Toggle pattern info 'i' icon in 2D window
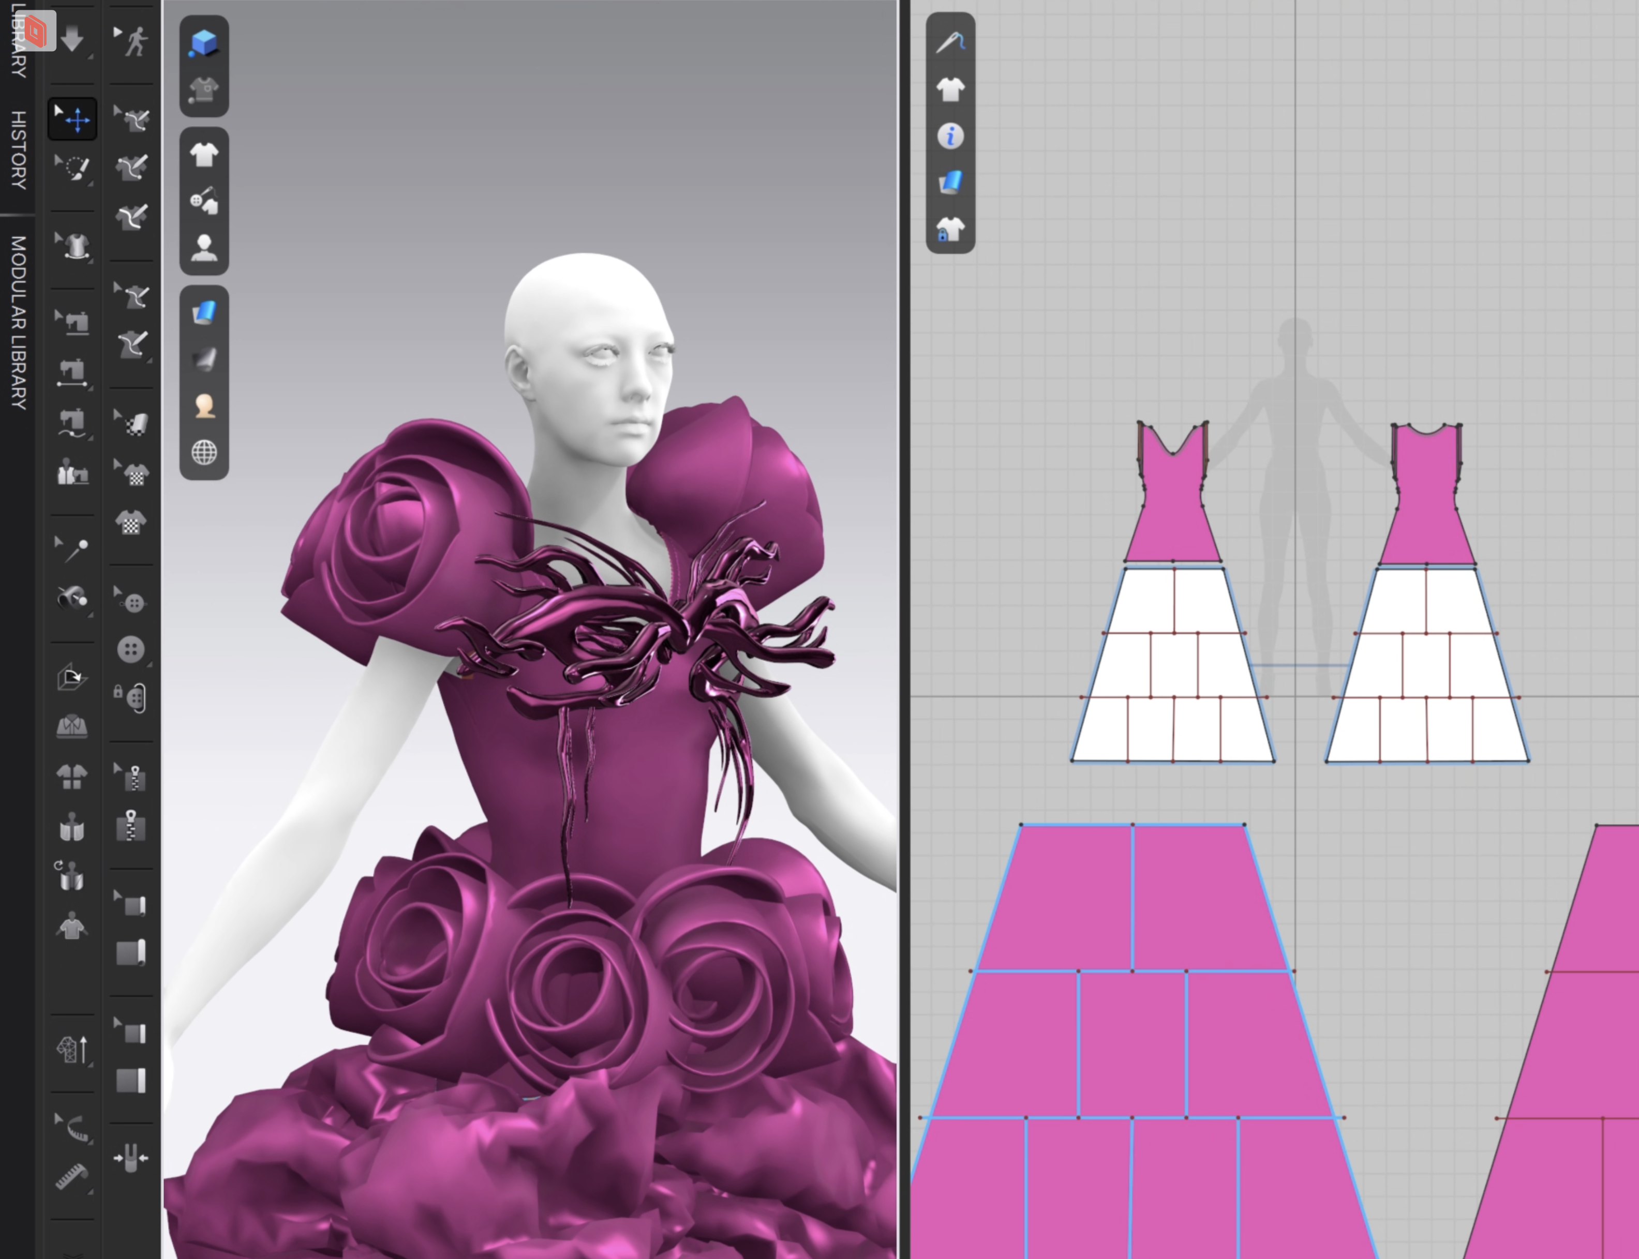This screenshot has width=1639, height=1259. click(951, 136)
